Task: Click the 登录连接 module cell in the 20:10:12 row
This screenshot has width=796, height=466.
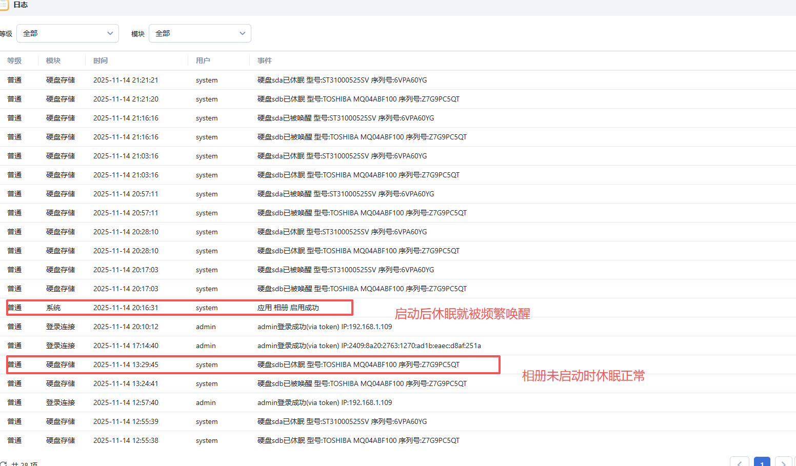Action: (61, 327)
